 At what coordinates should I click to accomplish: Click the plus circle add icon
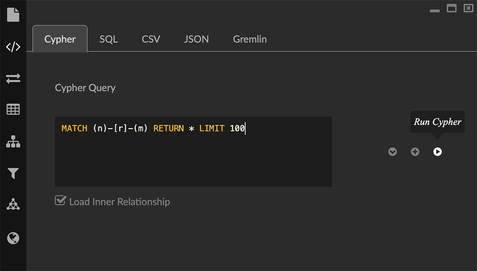pyautogui.click(x=415, y=152)
